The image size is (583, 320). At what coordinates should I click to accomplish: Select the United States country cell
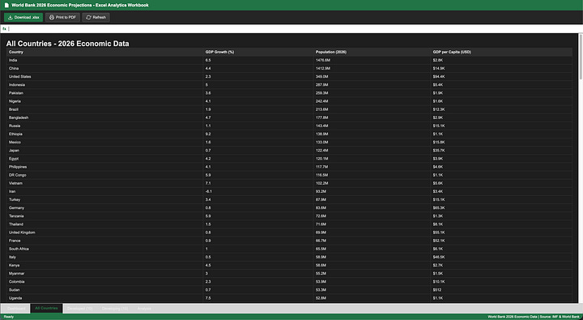tap(104, 77)
